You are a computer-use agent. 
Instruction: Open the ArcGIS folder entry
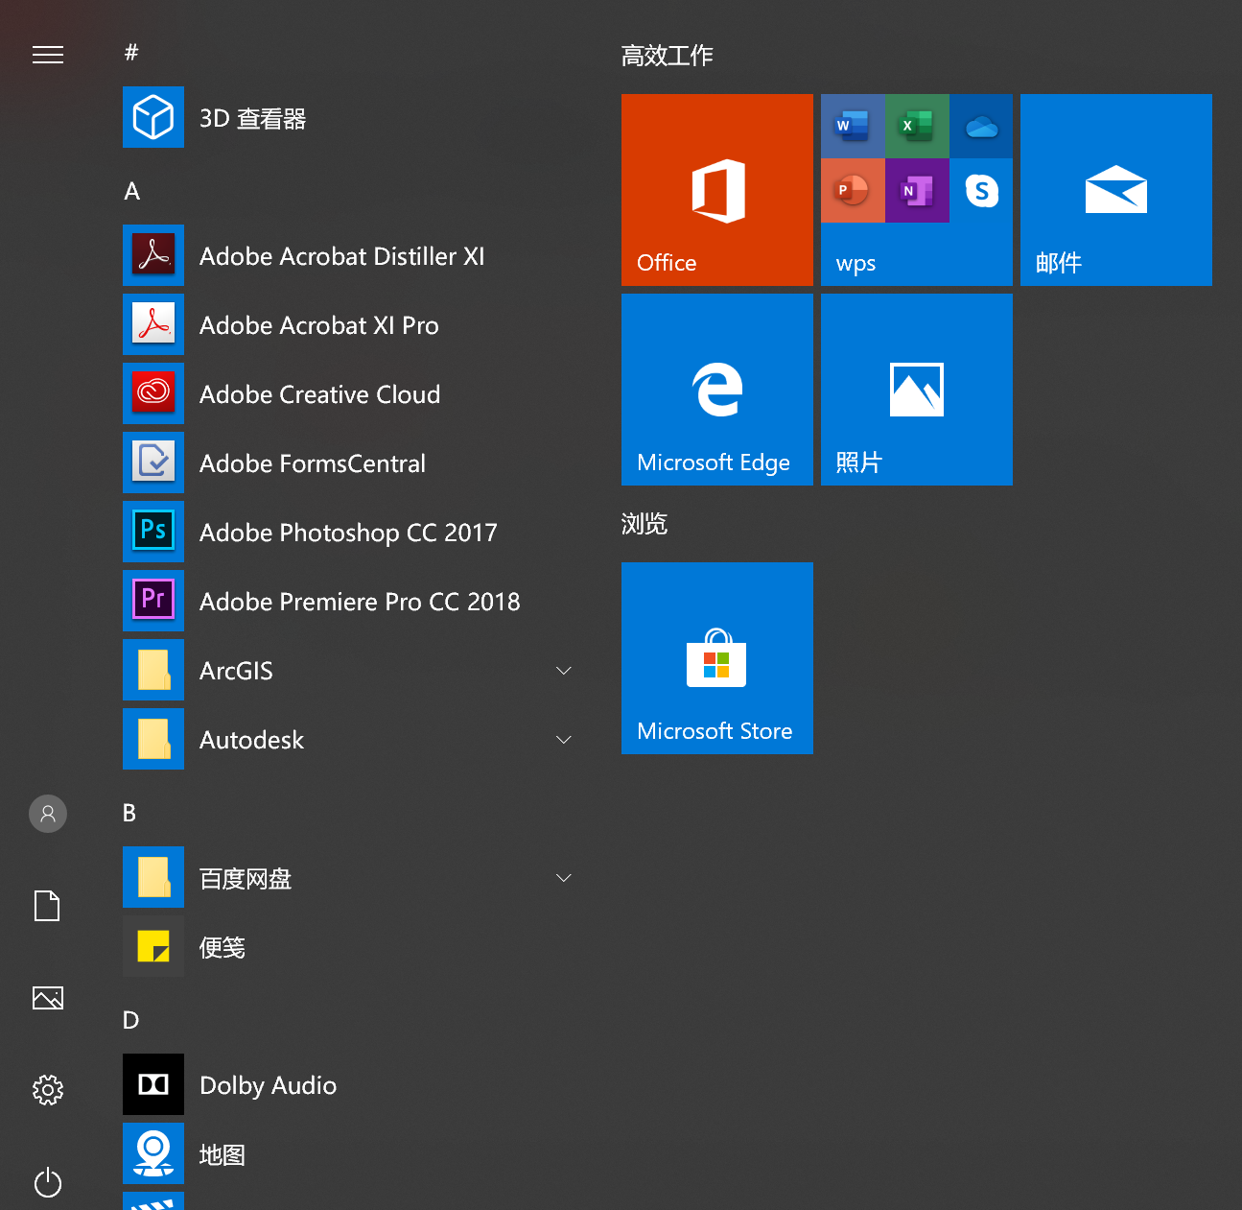[349, 670]
